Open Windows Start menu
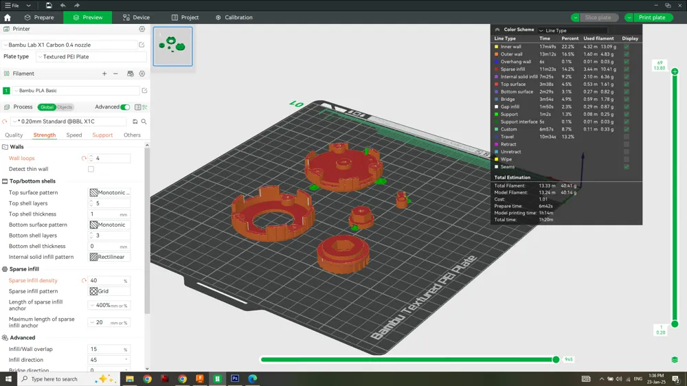The height and width of the screenshot is (386, 687). click(x=8, y=378)
